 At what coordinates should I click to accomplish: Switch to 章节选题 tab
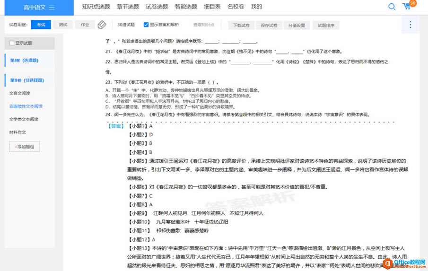pyautogui.click(x=128, y=7)
